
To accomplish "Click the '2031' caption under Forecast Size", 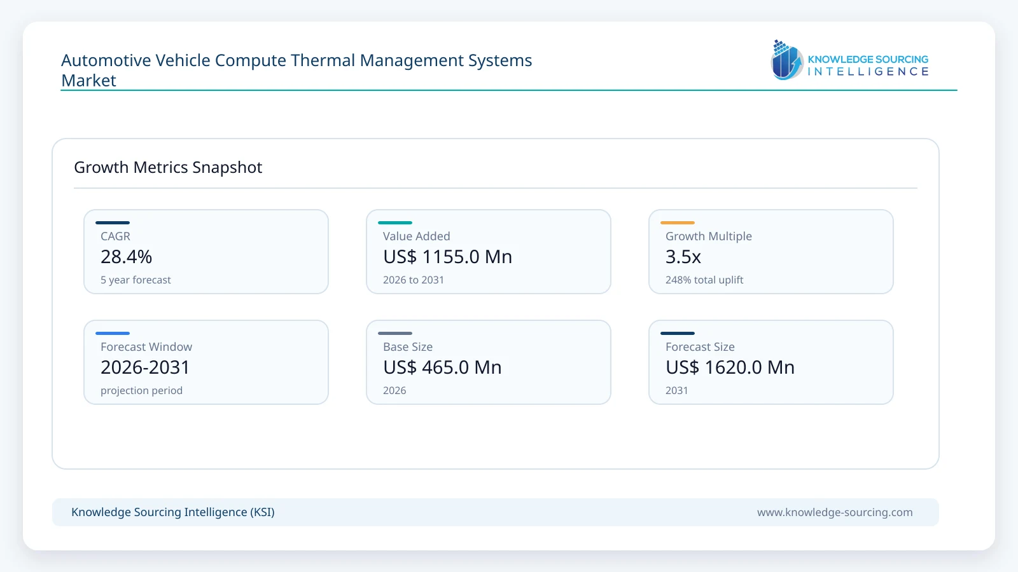I will (x=677, y=390).
